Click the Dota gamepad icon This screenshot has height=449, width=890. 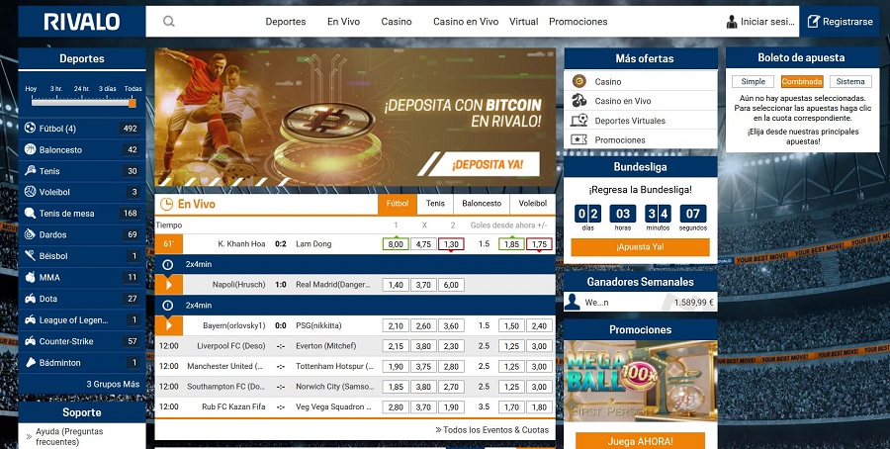click(30, 299)
